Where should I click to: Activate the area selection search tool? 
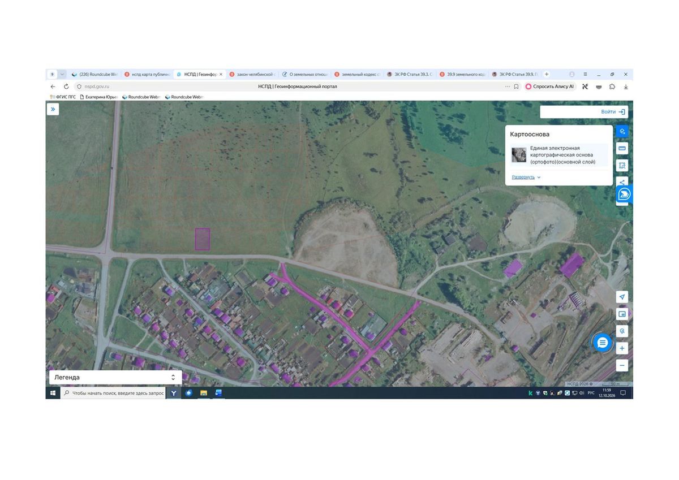622,165
